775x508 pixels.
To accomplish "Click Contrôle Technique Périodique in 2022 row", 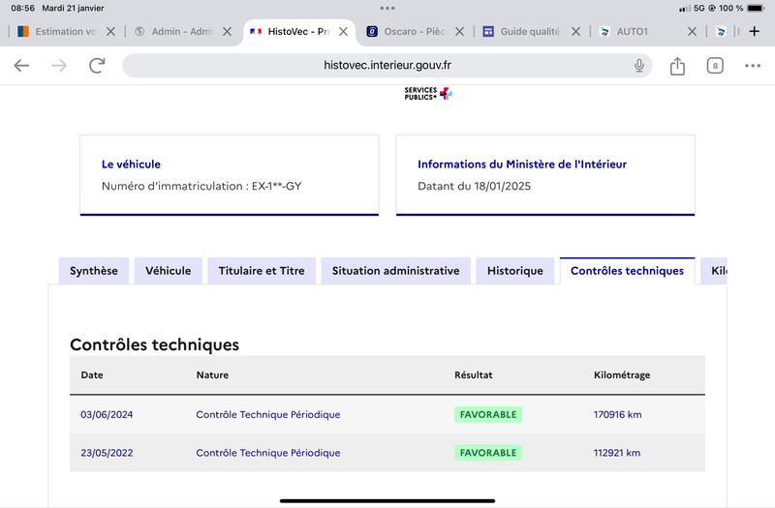I will 268,453.
